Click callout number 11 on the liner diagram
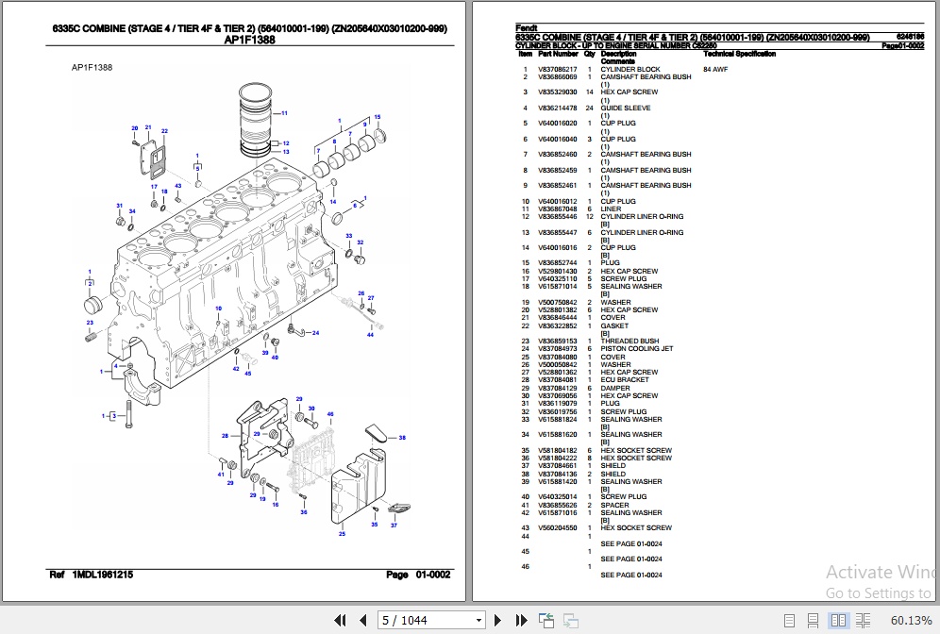The width and height of the screenshot is (940, 634). pyautogui.click(x=284, y=112)
